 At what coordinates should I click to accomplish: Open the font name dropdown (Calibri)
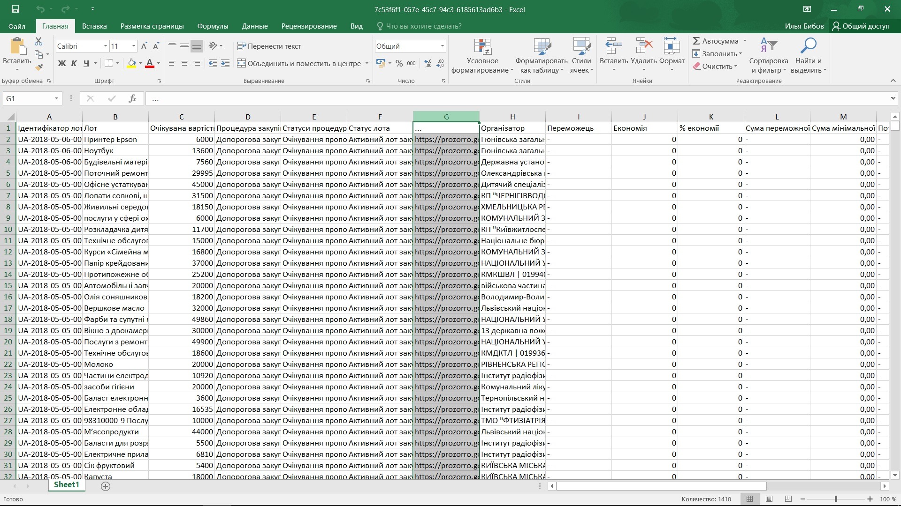105,46
